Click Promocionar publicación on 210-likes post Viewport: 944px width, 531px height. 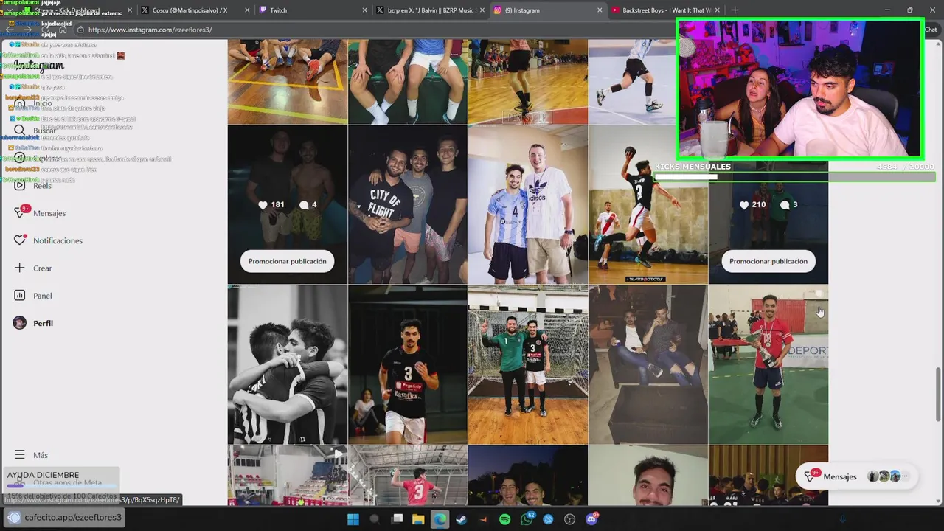pos(768,261)
